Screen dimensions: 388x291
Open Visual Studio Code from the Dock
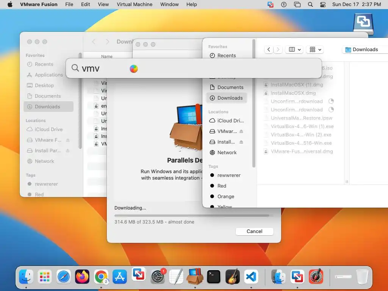[x=251, y=276]
